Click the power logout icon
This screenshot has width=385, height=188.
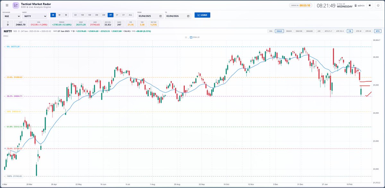[378, 5]
